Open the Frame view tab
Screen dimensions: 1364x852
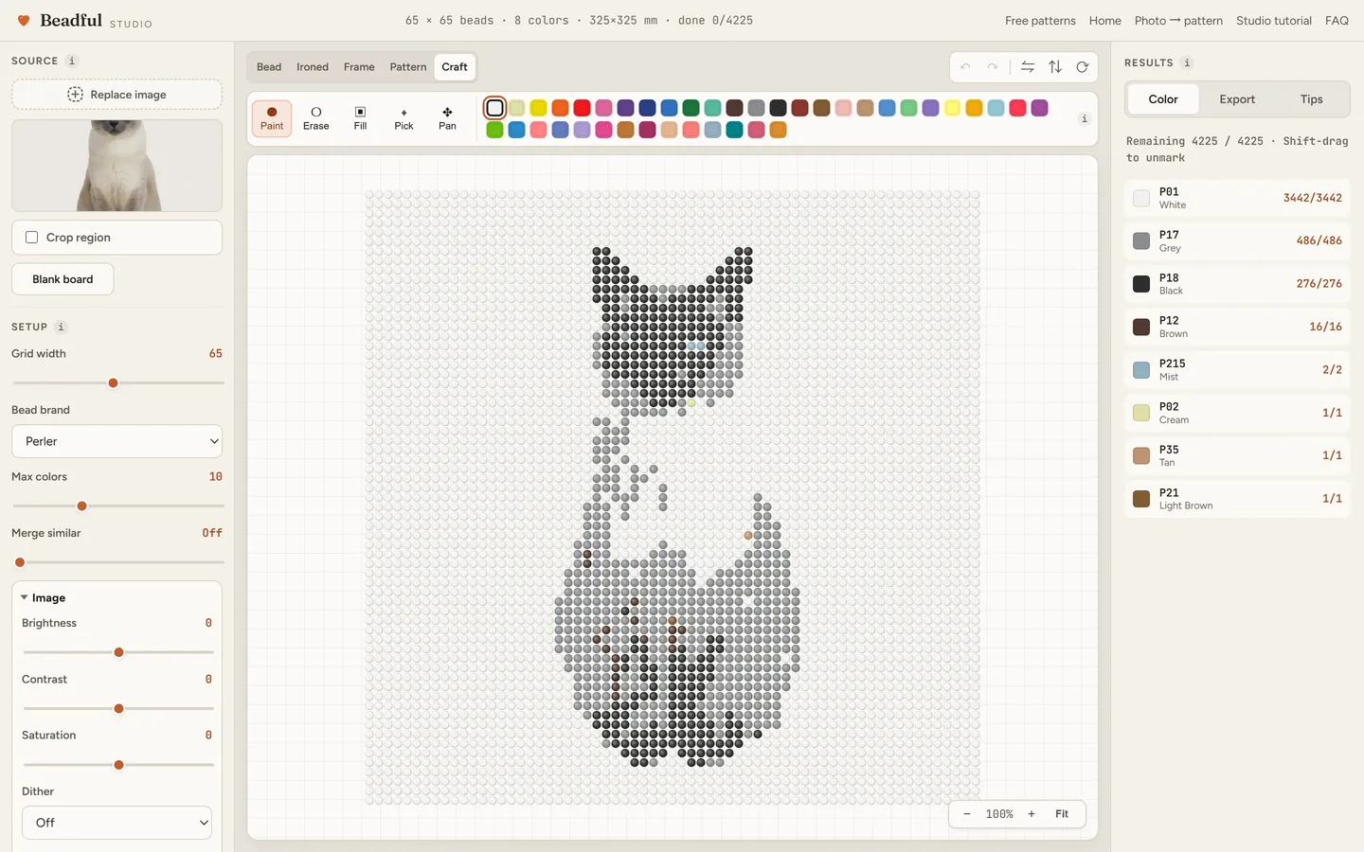[359, 67]
